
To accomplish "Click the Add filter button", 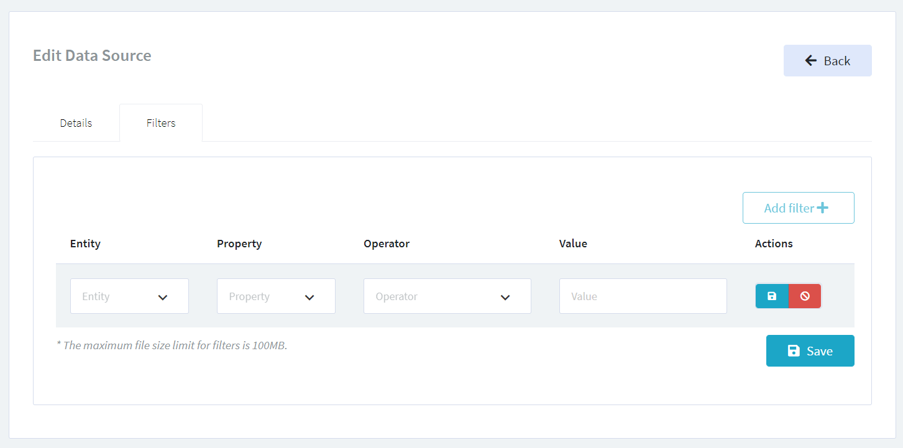I will pyautogui.click(x=798, y=208).
